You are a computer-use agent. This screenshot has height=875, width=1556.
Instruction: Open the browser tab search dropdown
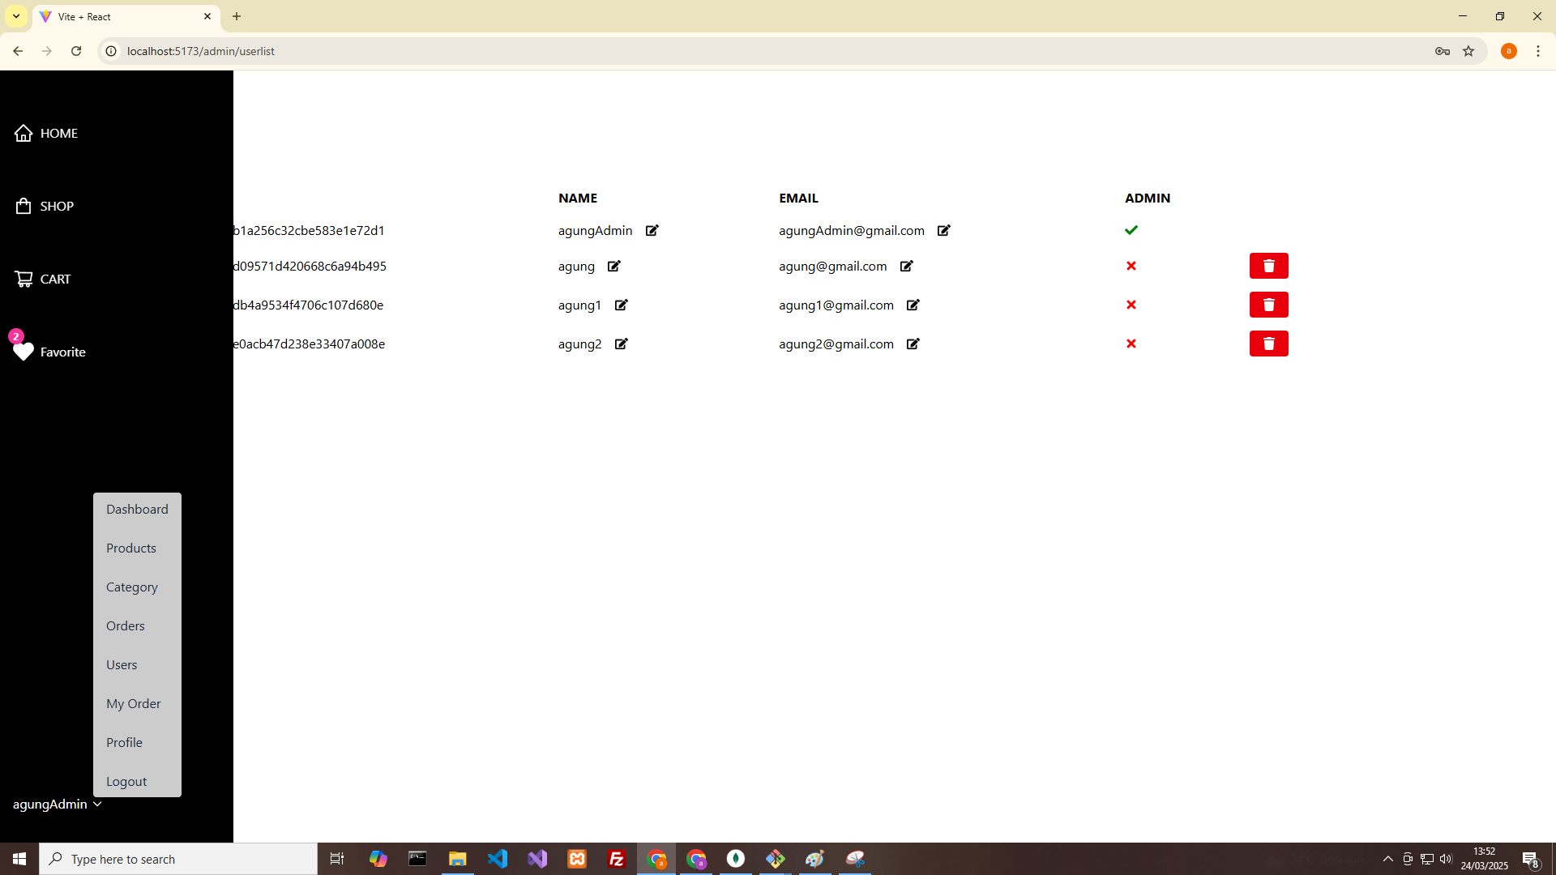(15, 16)
